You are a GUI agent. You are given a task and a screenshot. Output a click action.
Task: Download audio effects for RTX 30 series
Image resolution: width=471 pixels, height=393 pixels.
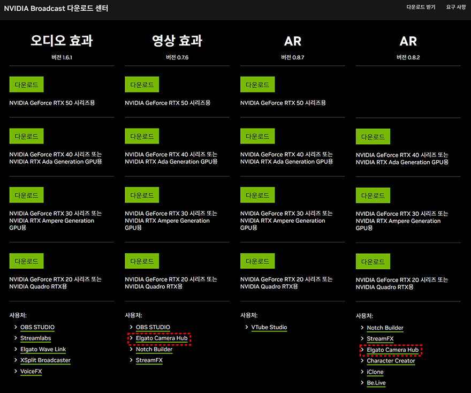coord(26,195)
